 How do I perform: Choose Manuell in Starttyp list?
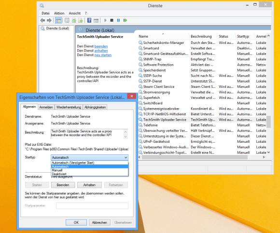tap(89, 170)
